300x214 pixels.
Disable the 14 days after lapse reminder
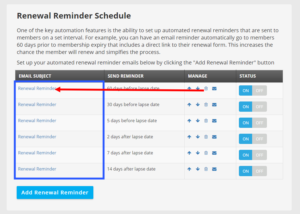(x=259, y=171)
